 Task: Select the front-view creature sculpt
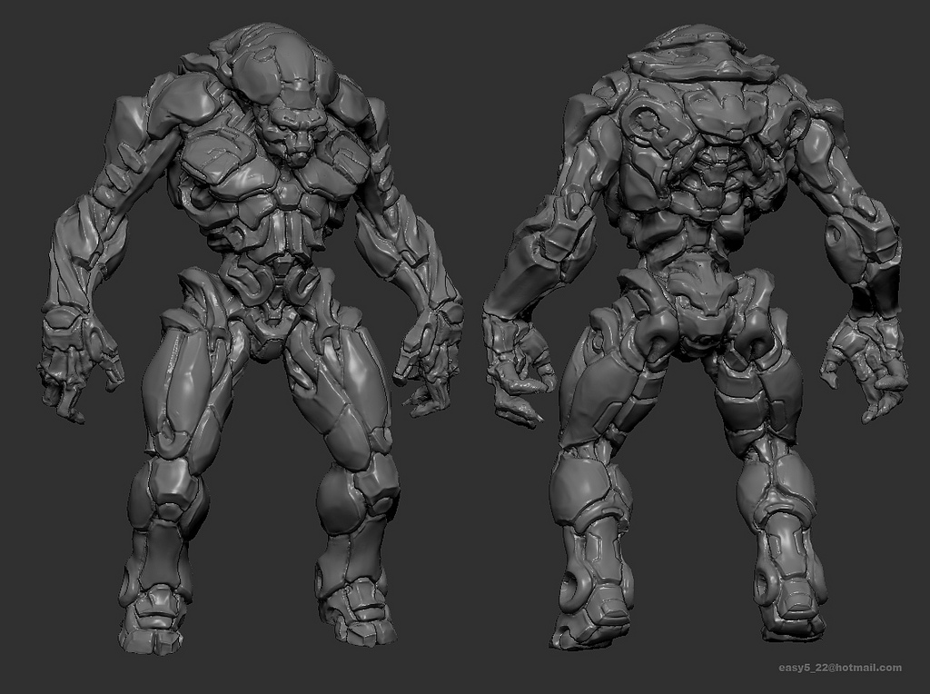click(x=252, y=338)
